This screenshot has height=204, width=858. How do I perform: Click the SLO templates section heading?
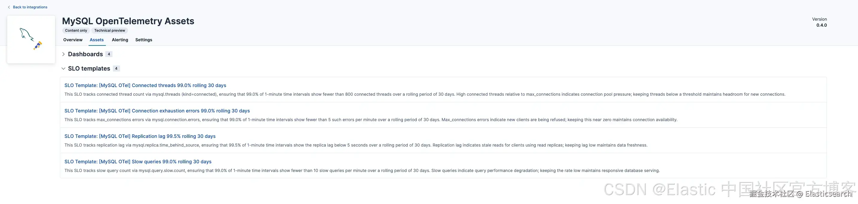coord(89,68)
